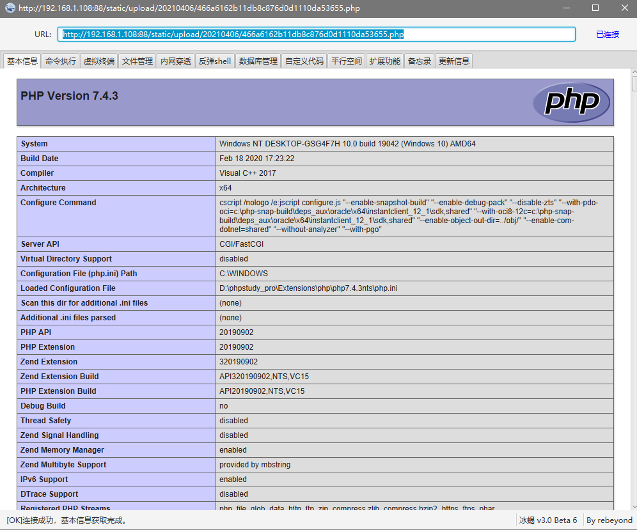Open the 备忘录 tab
The height and width of the screenshot is (530, 637).
420,61
